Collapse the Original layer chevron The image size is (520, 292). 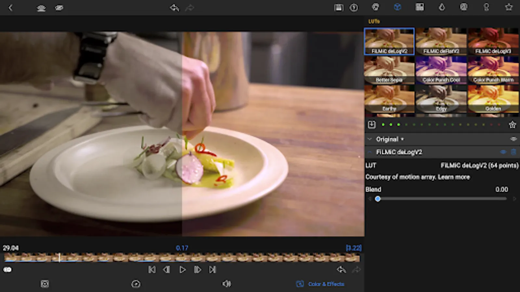point(370,139)
